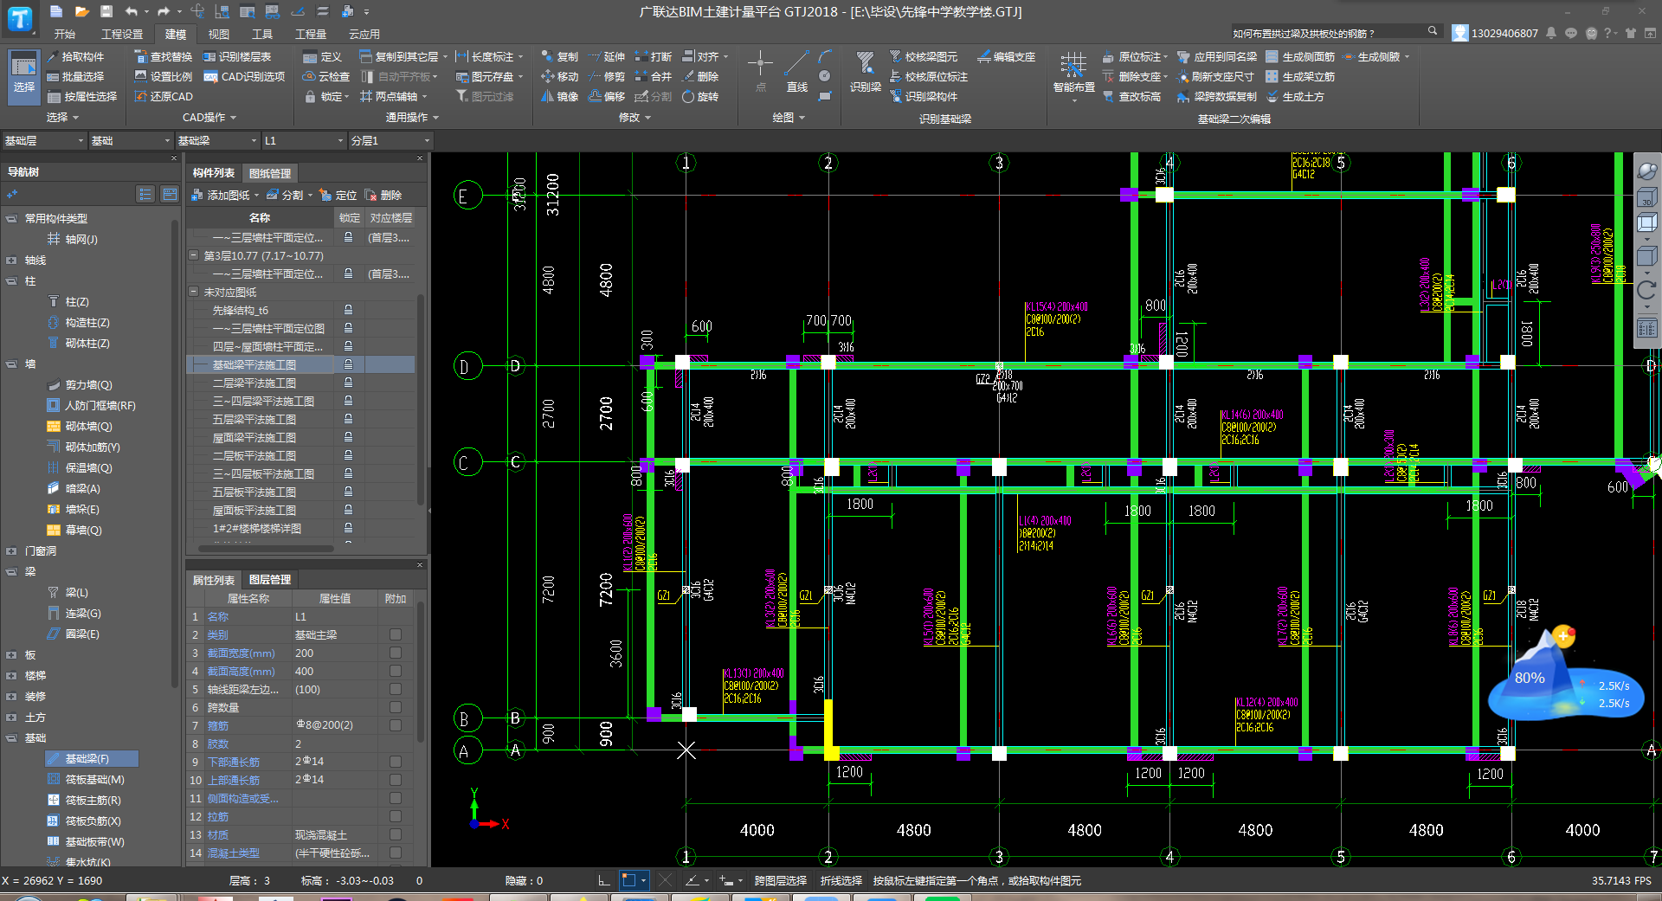This screenshot has width=1662, height=901.
Task: Open 识别楼层表 recognize floor table
Action: [237, 56]
